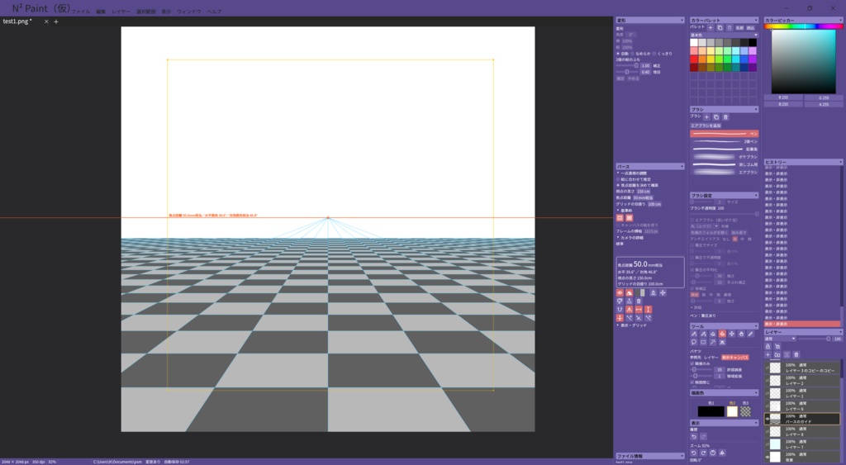Open the レイヤー menu
Screen dimensions: 846x465
click(x=121, y=12)
